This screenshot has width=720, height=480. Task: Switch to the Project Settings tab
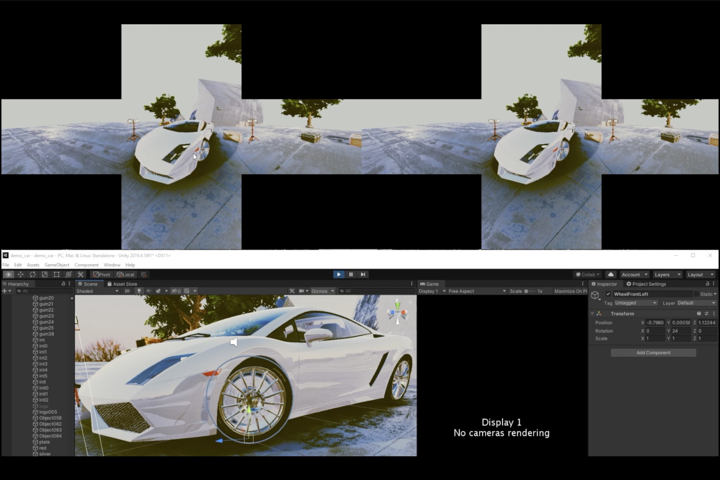646,284
